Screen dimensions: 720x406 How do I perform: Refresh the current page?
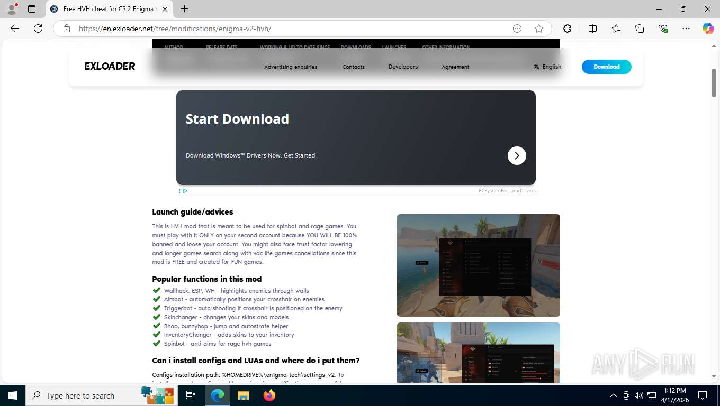[x=38, y=29]
